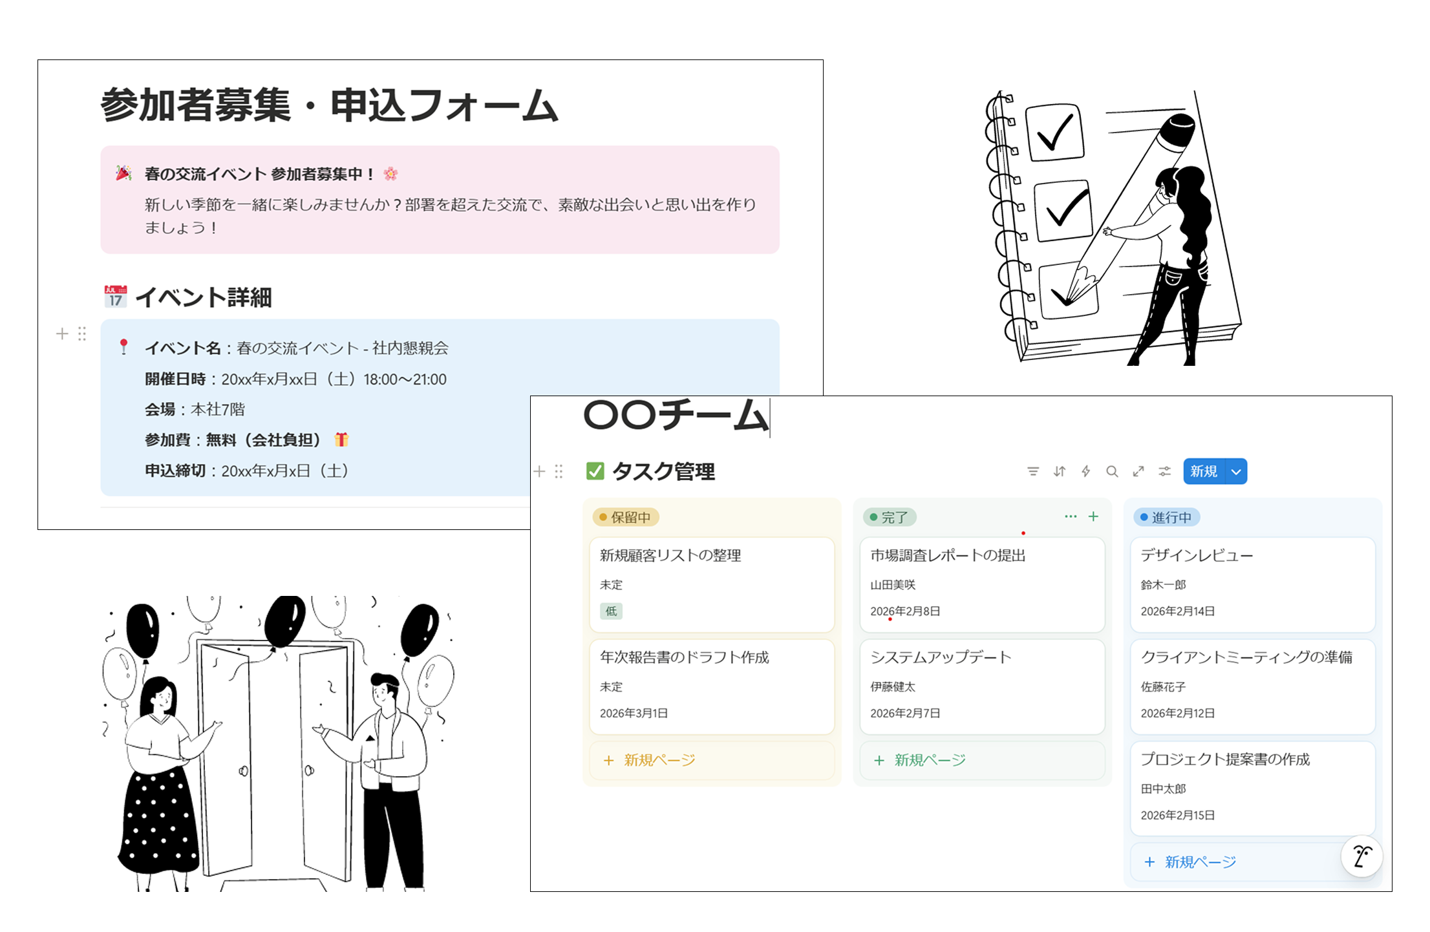
Task: Click the 低 priority tag
Action: 611,611
